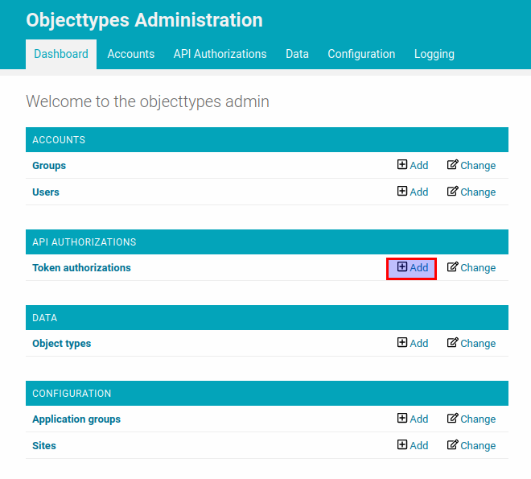Click Add text for Object types

click(x=419, y=343)
